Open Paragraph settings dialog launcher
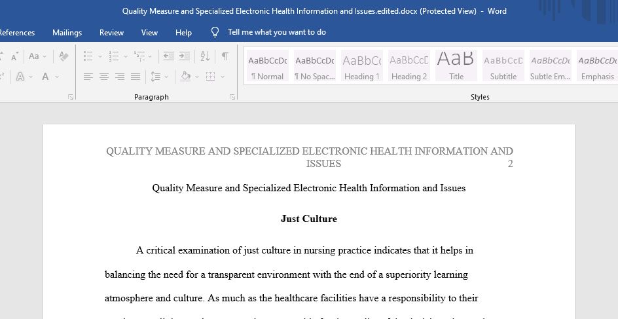Image resolution: width=618 pixels, height=319 pixels. (x=232, y=97)
